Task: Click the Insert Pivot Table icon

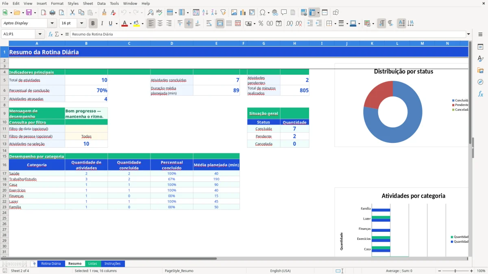Action: pyautogui.click(x=252, y=13)
